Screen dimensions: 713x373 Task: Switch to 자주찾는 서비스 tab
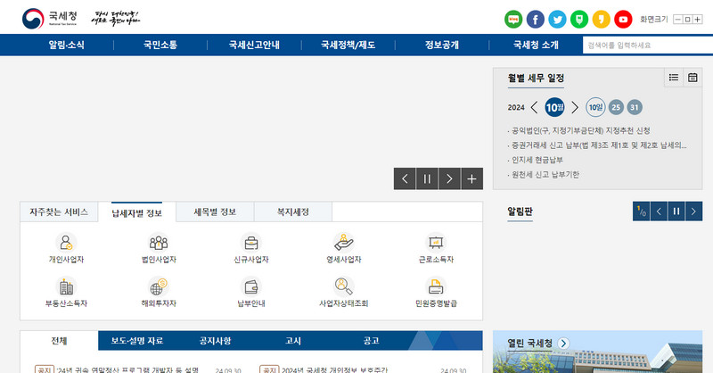click(59, 212)
